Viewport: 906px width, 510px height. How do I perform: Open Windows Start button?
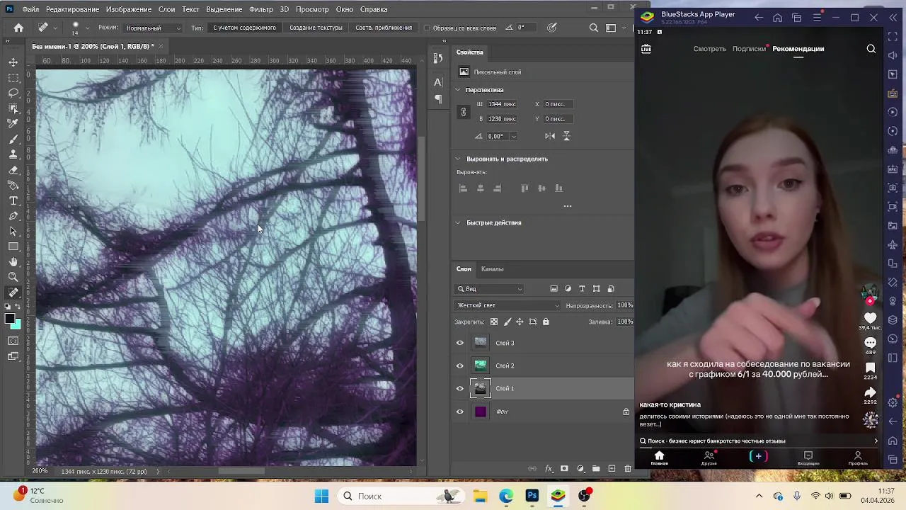click(321, 496)
